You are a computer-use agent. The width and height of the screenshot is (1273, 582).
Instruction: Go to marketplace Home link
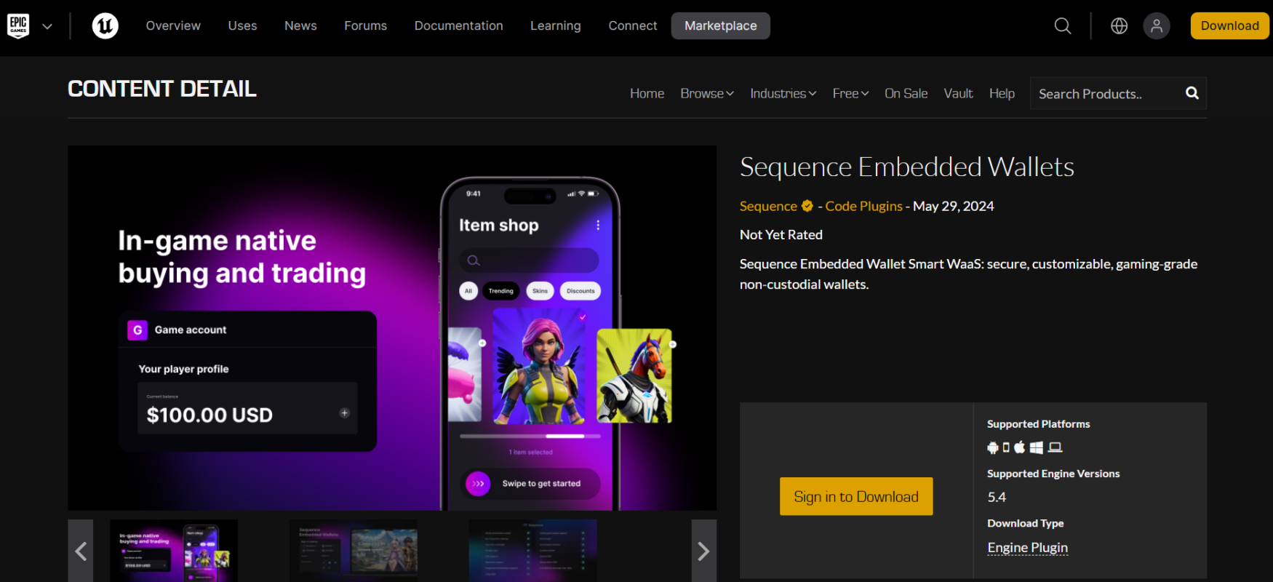pos(647,94)
